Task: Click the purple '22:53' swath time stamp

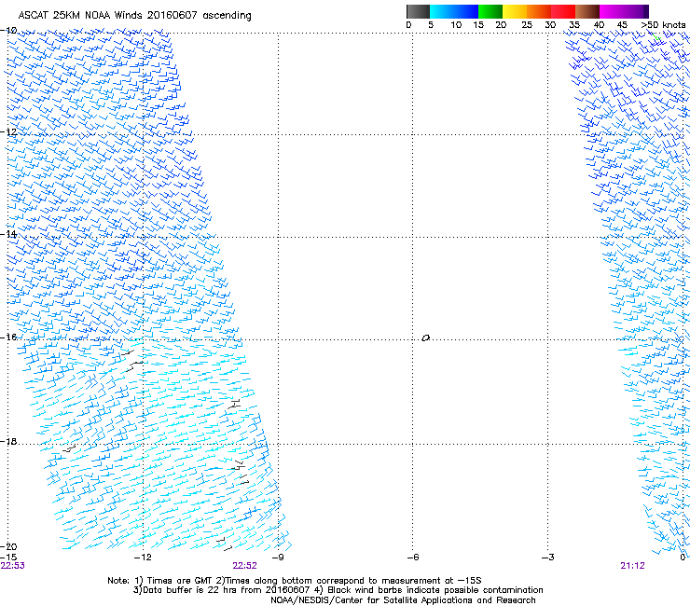Action: click(x=13, y=566)
